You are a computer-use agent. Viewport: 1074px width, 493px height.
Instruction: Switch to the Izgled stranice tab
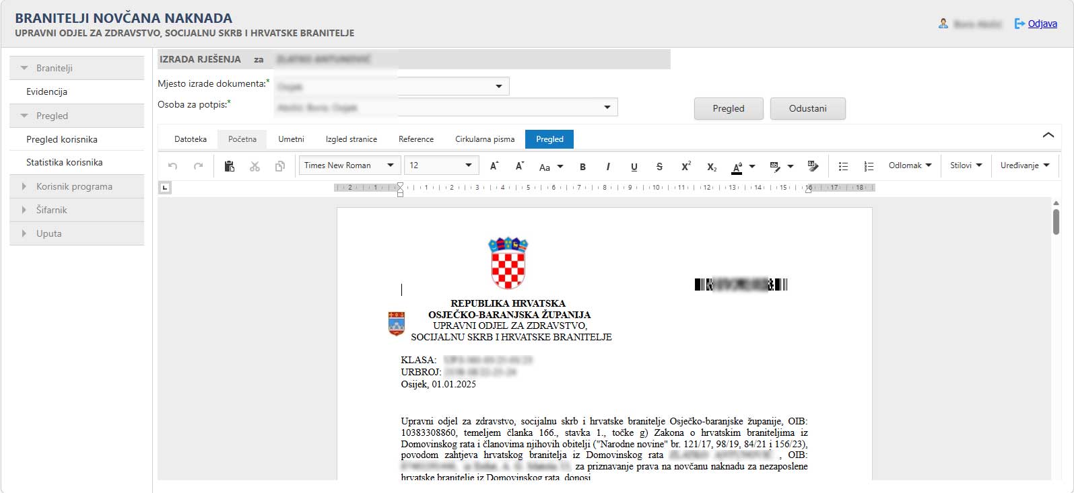tap(351, 139)
